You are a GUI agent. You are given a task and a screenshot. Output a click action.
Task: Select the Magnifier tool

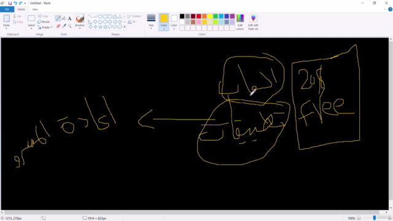[x=69, y=26]
